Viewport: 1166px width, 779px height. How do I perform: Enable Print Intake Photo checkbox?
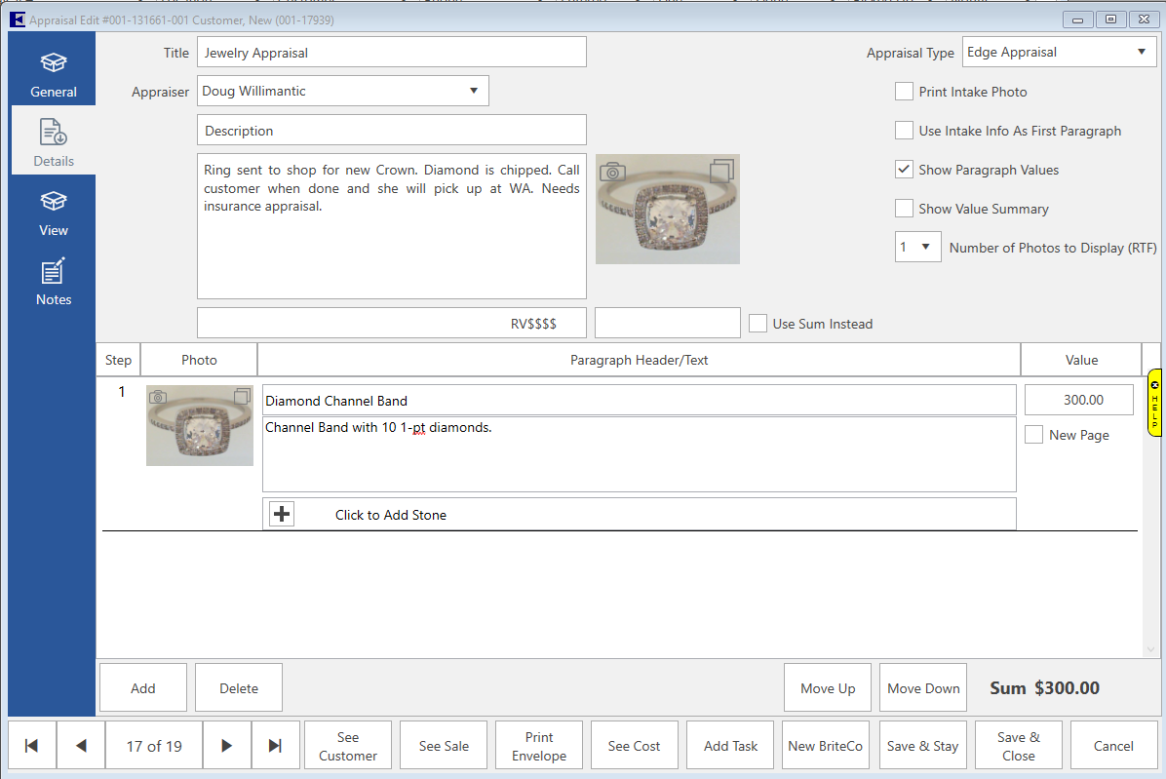point(904,92)
